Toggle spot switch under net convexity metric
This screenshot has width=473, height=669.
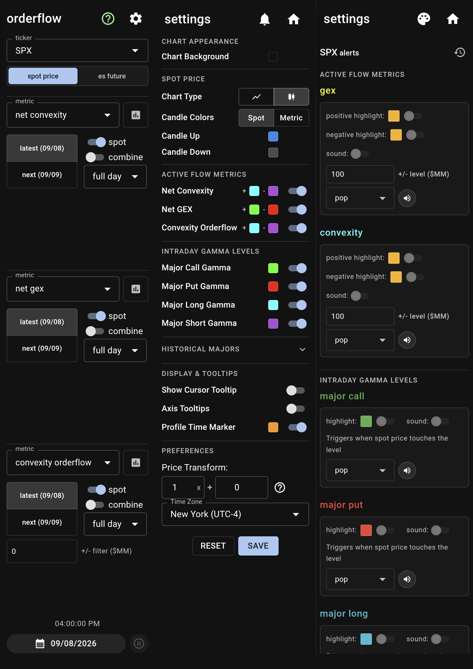click(x=96, y=142)
